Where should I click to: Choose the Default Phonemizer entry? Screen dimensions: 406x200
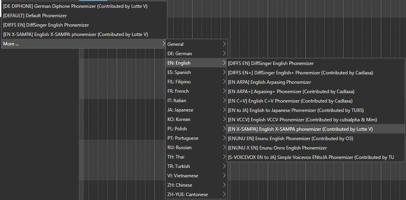pos(84,16)
